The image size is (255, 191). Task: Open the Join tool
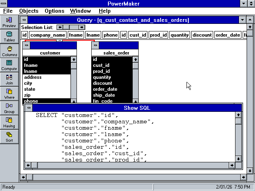click(9, 80)
